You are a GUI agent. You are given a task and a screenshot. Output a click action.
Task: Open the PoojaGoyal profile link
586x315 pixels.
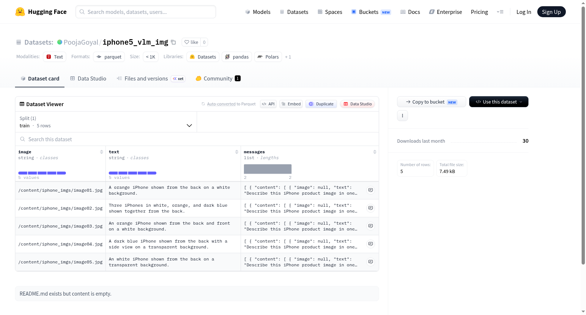[x=81, y=42]
